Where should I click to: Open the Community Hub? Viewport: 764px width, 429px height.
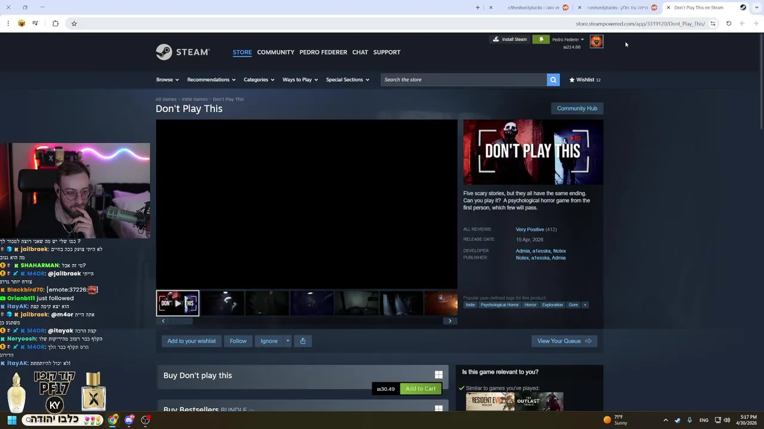tap(577, 108)
